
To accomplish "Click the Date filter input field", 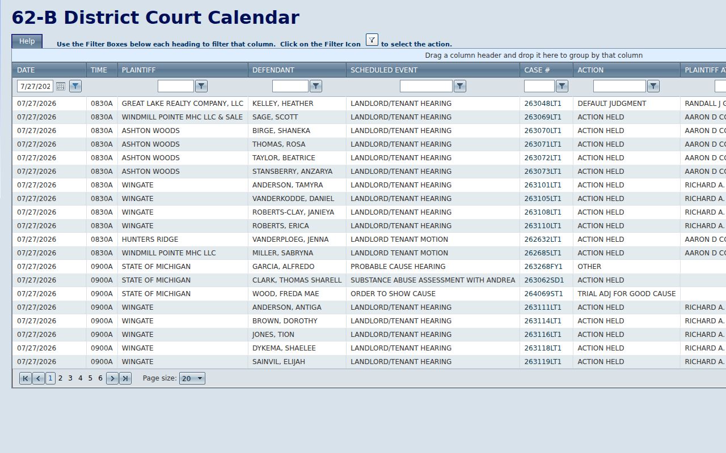I will pyautogui.click(x=35, y=86).
